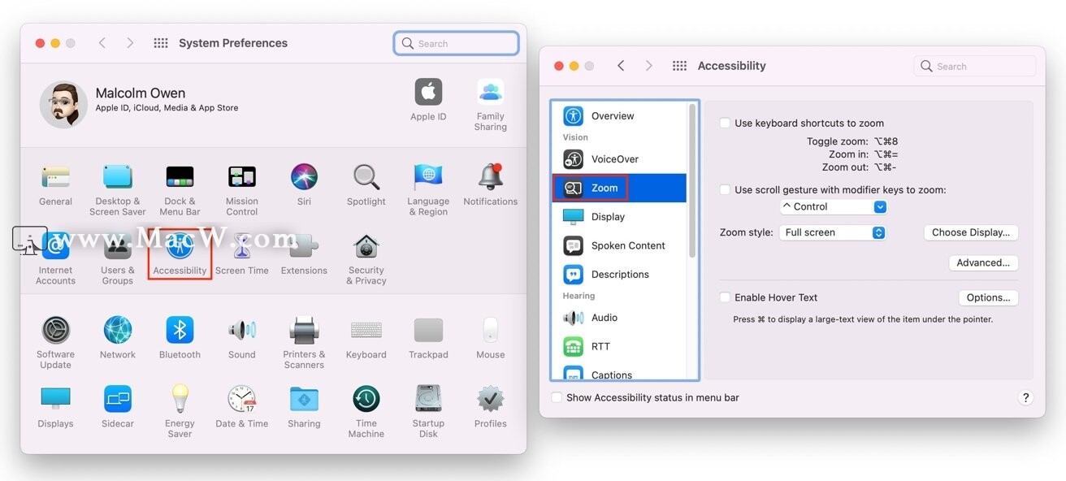Open the Zoom style Full screen dropdown
This screenshot has height=481, width=1066.
pos(832,232)
